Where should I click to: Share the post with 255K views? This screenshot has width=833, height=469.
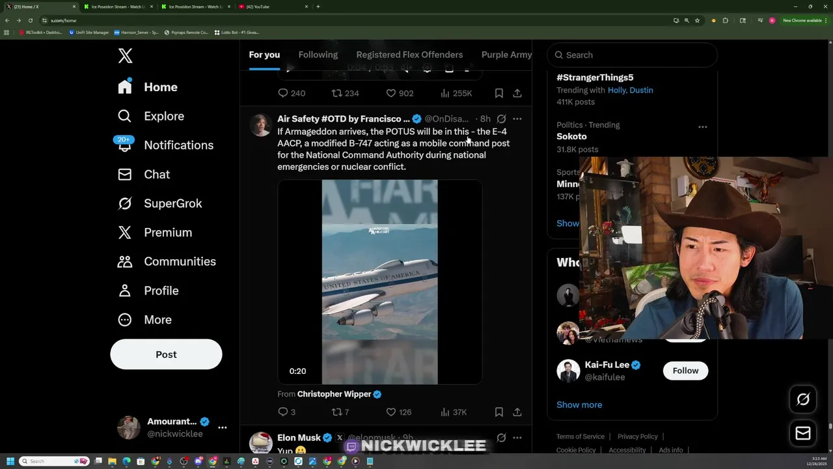pos(517,93)
